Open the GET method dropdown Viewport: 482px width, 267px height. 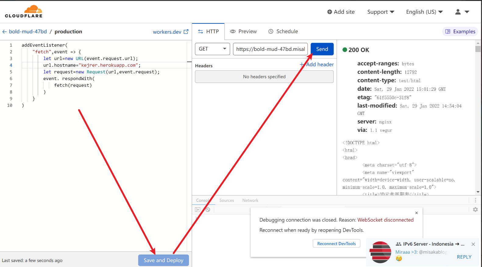tap(212, 49)
